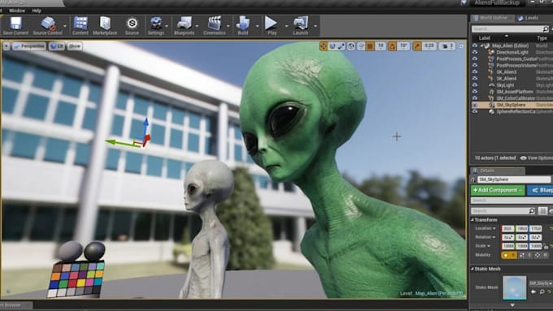The image size is (553, 311).
Task: Switch to the Levels tab
Action: pos(529,18)
